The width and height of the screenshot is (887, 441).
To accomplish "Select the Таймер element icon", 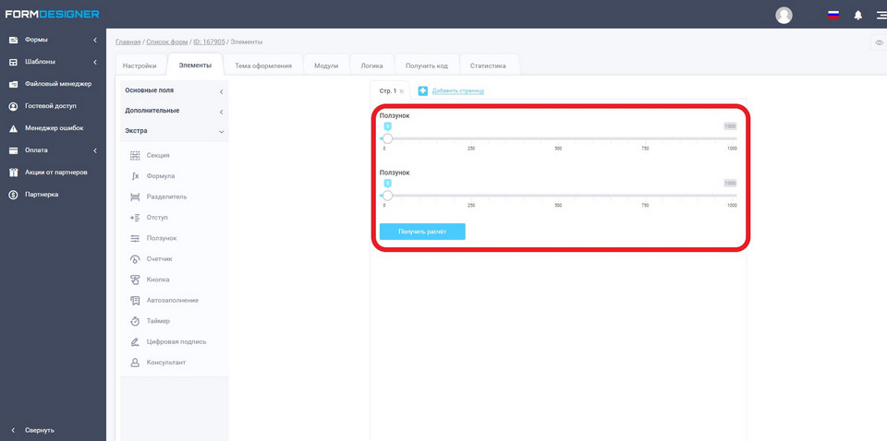I will tap(135, 321).
